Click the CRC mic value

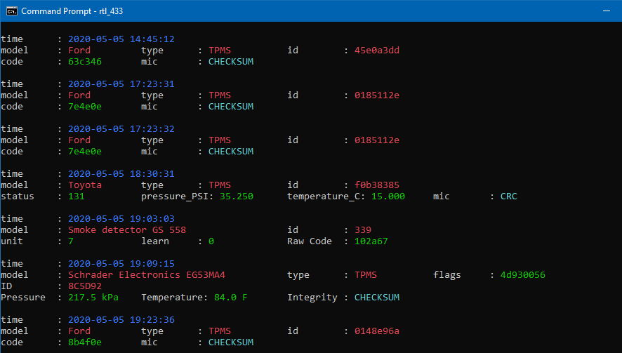(x=508, y=197)
